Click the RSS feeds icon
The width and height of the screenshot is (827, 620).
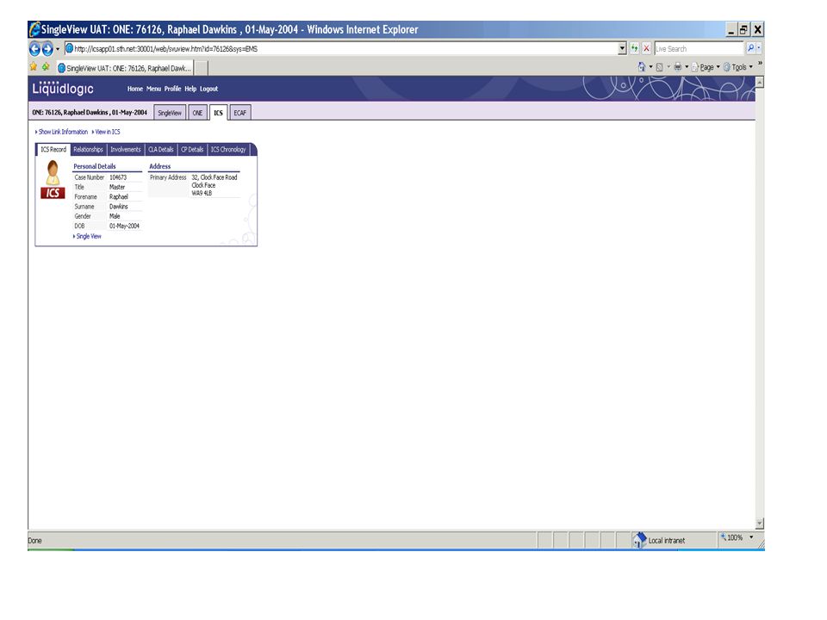659,67
